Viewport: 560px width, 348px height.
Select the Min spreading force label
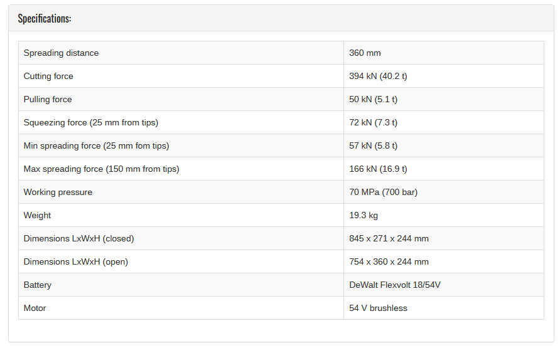coord(96,145)
